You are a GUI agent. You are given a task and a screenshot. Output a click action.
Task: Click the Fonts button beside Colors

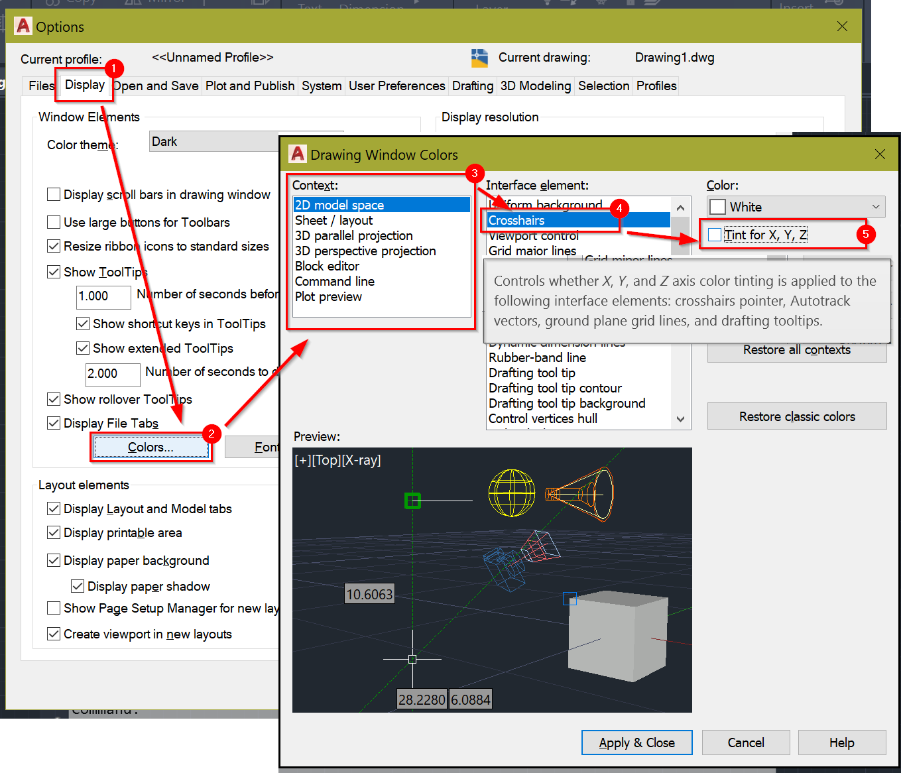click(x=253, y=447)
